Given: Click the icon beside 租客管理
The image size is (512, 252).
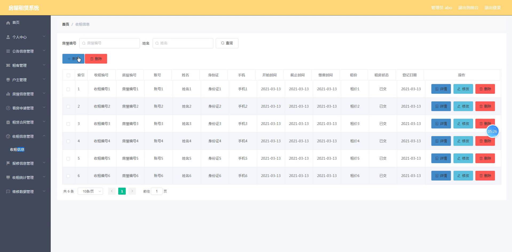Looking at the screenshot, I should pos(8,65).
